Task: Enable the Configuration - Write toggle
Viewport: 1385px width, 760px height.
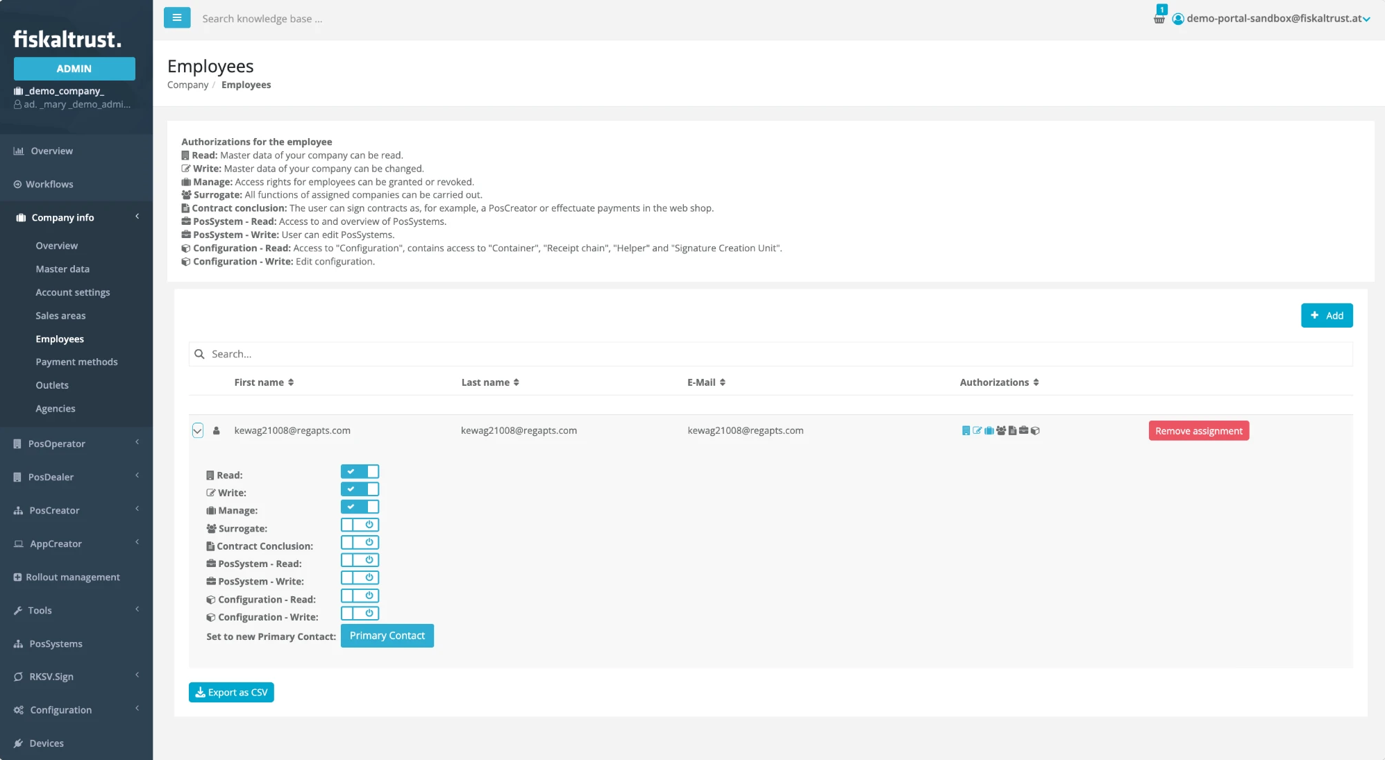Action: point(360,614)
